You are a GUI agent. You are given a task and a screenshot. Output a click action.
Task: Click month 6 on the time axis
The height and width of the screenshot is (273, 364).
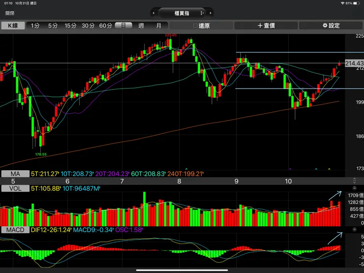click(x=67, y=182)
